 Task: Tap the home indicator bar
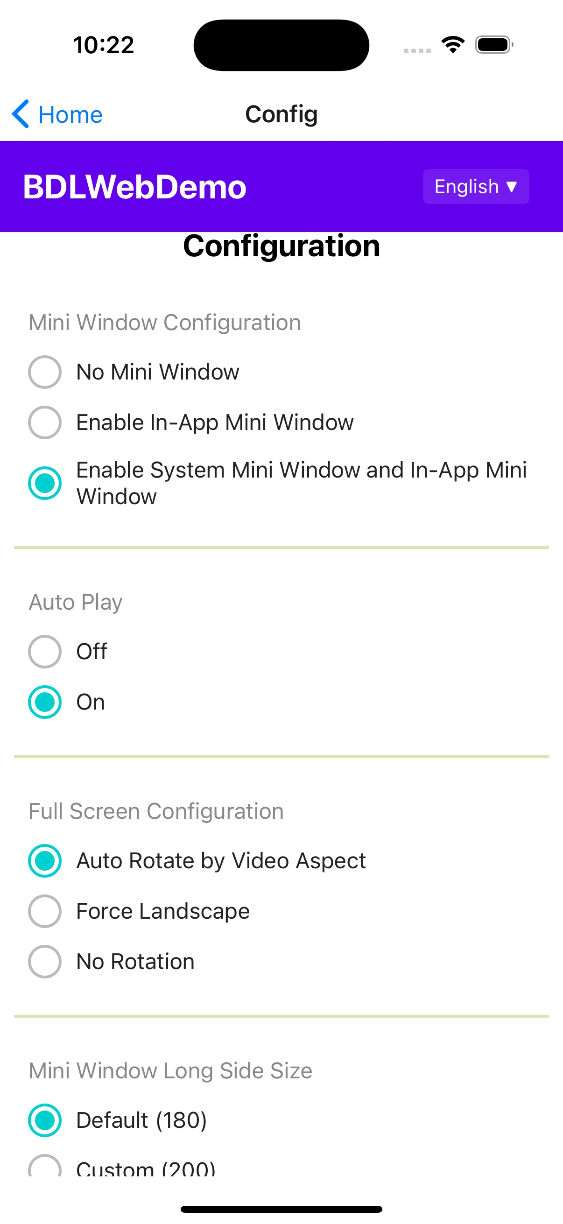281,1209
